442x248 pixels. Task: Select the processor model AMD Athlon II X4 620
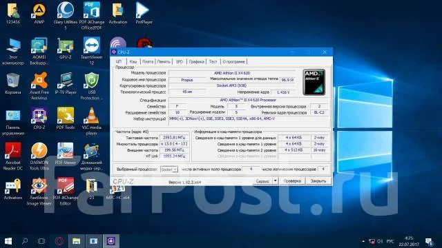[x=232, y=73]
